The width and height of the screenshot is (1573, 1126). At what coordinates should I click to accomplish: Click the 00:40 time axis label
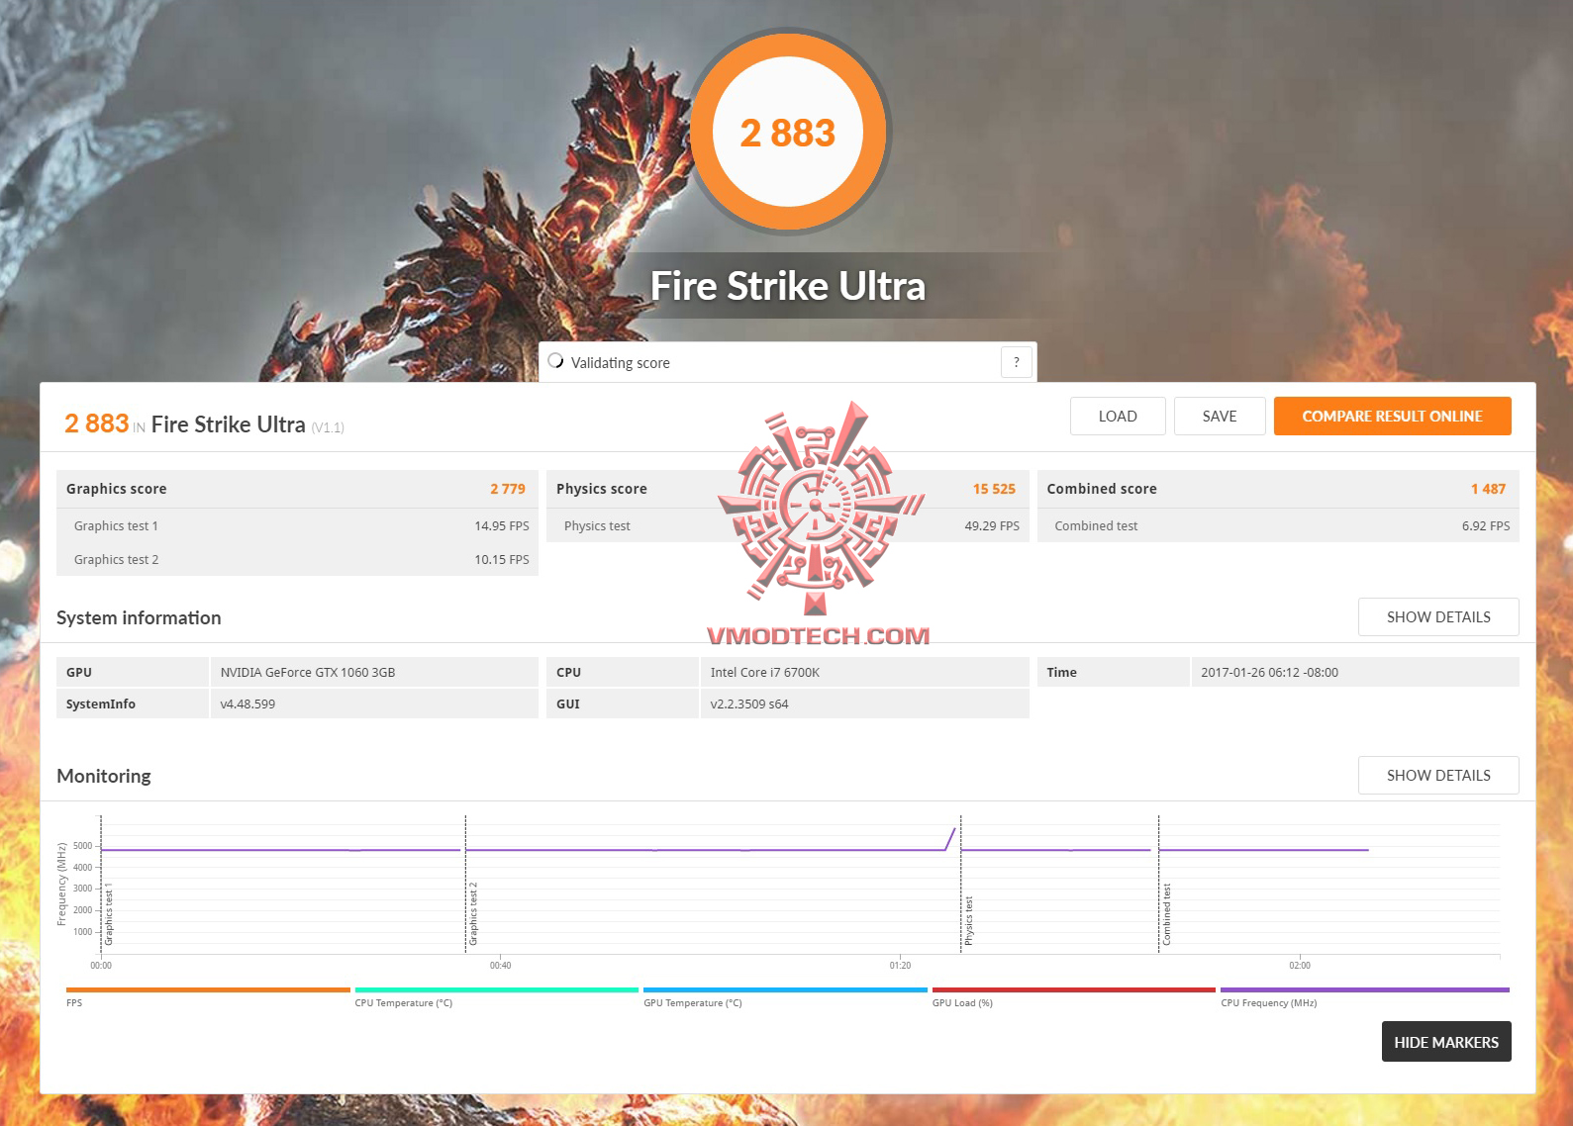(500, 965)
